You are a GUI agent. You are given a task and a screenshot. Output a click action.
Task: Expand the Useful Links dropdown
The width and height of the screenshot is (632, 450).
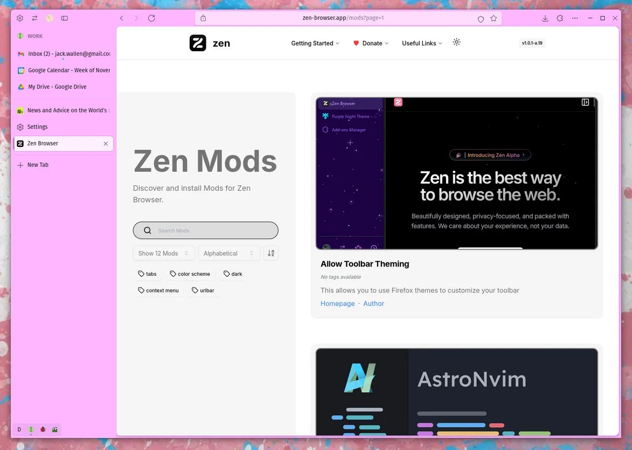422,43
